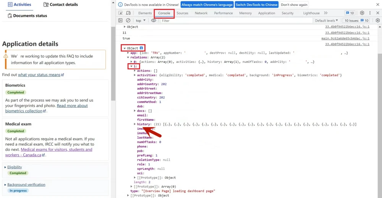Select the Activities tab

pos(19,5)
